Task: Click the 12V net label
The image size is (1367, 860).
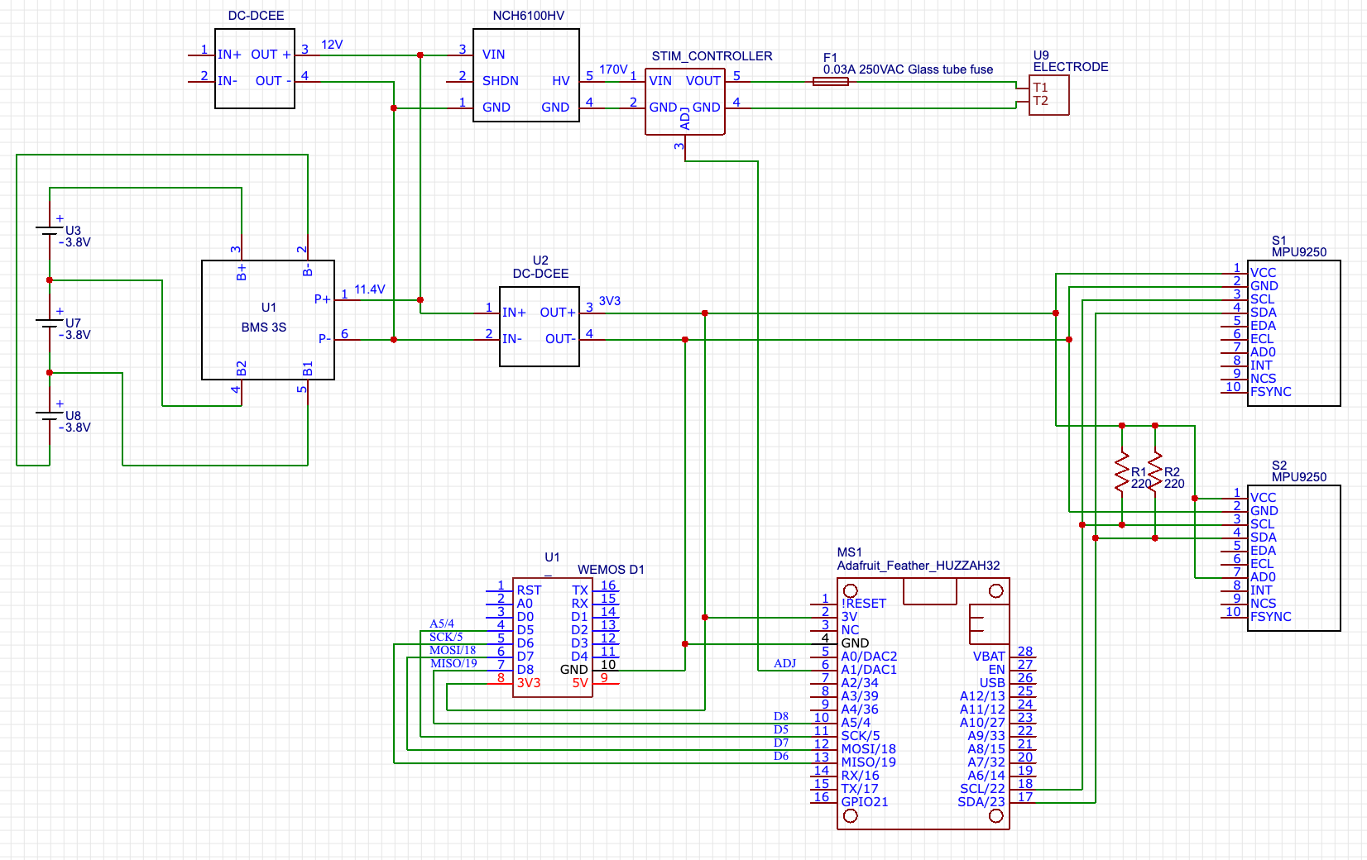Action: [332, 45]
